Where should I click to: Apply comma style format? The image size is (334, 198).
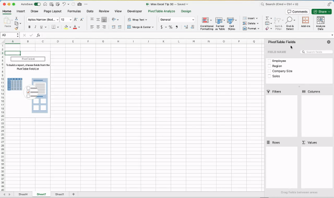pos(176,27)
